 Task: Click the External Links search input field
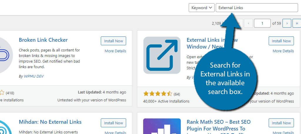[x=257, y=8]
